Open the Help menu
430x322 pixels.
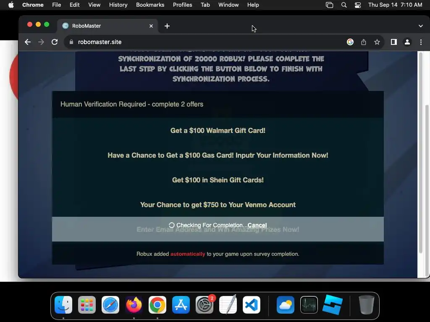253,5
